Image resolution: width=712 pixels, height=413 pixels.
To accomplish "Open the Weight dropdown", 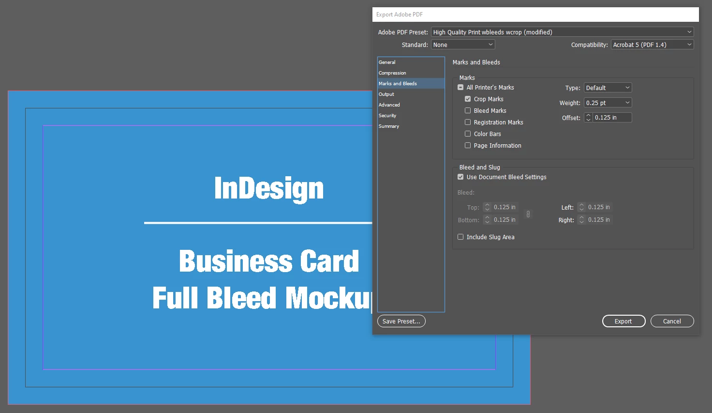I will (x=608, y=103).
